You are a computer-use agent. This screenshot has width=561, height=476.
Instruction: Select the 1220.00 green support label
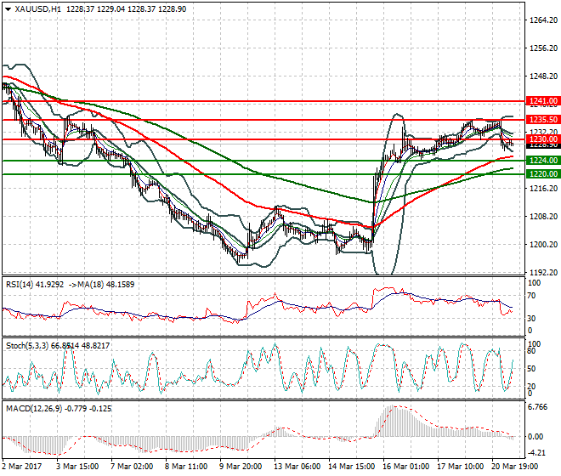(x=543, y=174)
